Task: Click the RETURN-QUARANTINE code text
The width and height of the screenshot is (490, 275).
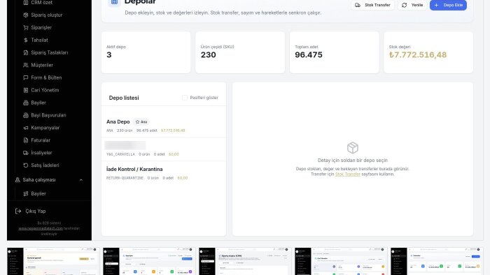Action: pos(125,178)
